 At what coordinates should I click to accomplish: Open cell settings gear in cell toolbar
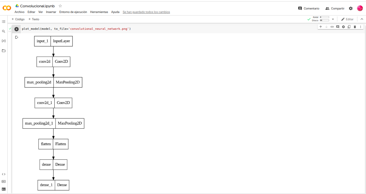[x=343, y=27]
